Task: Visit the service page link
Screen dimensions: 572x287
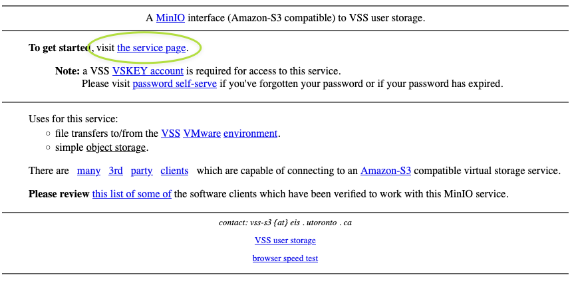Action: pyautogui.click(x=152, y=48)
